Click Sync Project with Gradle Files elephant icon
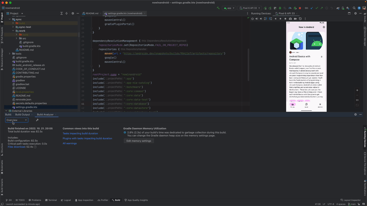Viewport: 367px width, 206px height. coord(338,8)
